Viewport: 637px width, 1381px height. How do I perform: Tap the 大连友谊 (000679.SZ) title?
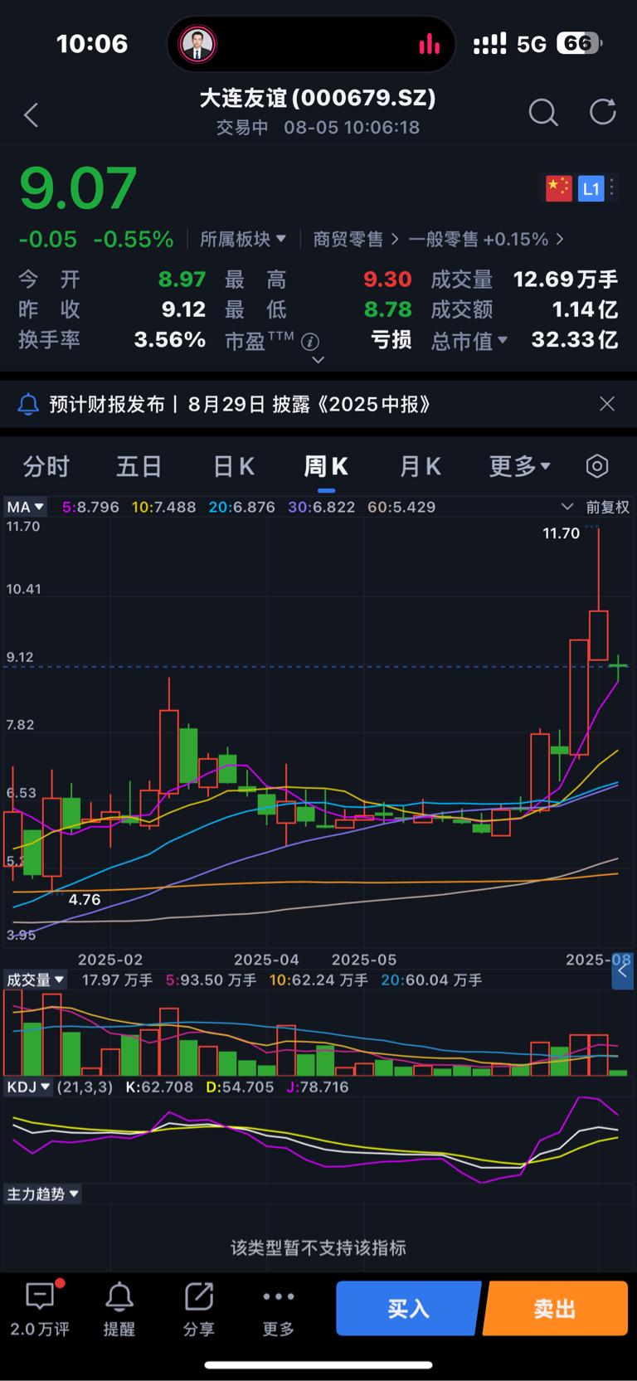[x=318, y=98]
